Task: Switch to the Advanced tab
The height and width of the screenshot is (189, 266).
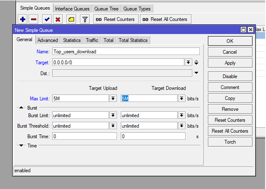Action: [48, 40]
